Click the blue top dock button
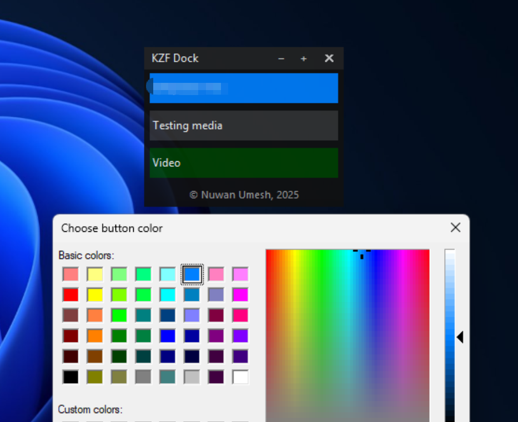Image resolution: width=518 pixels, height=422 pixels. pyautogui.click(x=244, y=88)
